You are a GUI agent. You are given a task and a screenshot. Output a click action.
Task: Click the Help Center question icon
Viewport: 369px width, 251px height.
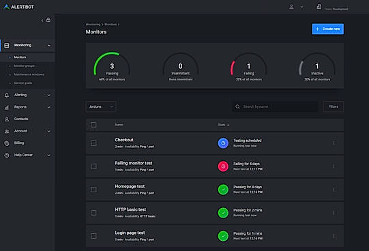7,156
